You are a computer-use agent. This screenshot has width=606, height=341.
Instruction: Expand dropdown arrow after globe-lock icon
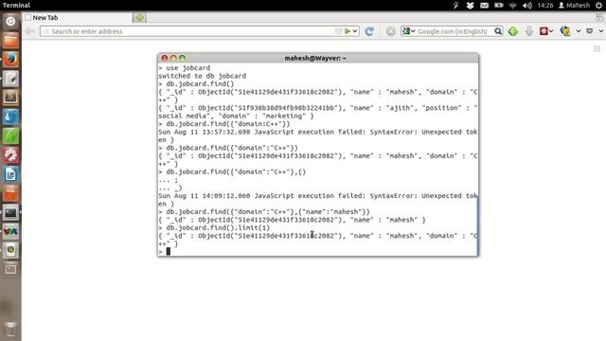click(579, 31)
